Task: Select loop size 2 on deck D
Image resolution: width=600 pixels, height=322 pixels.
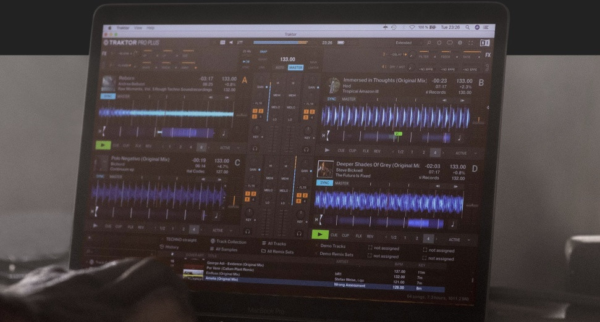Action: 416,238
